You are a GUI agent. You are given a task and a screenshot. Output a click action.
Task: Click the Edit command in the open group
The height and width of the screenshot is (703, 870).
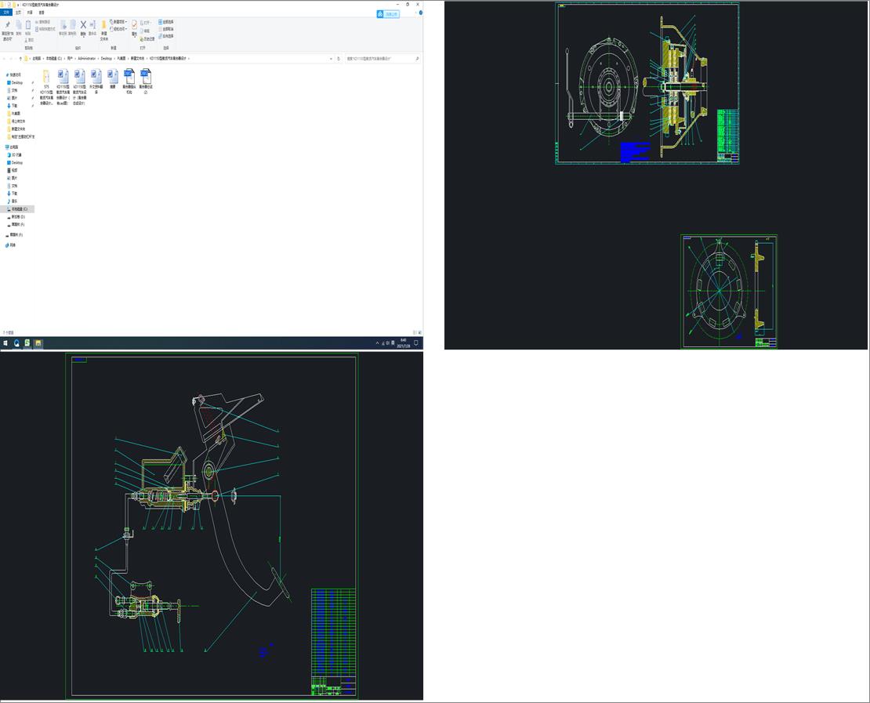tap(145, 31)
